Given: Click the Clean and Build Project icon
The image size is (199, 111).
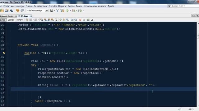Looking at the screenshot, I should tap(62, 11).
